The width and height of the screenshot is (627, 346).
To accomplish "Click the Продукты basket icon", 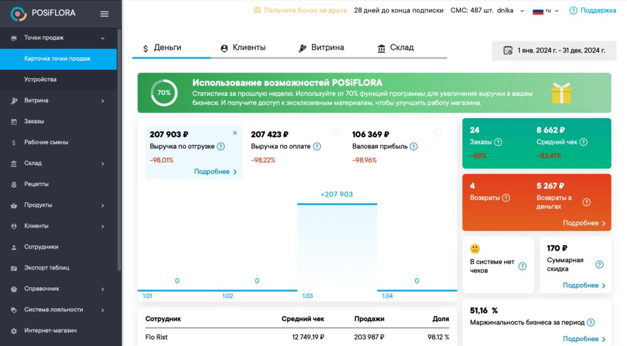I will point(14,205).
